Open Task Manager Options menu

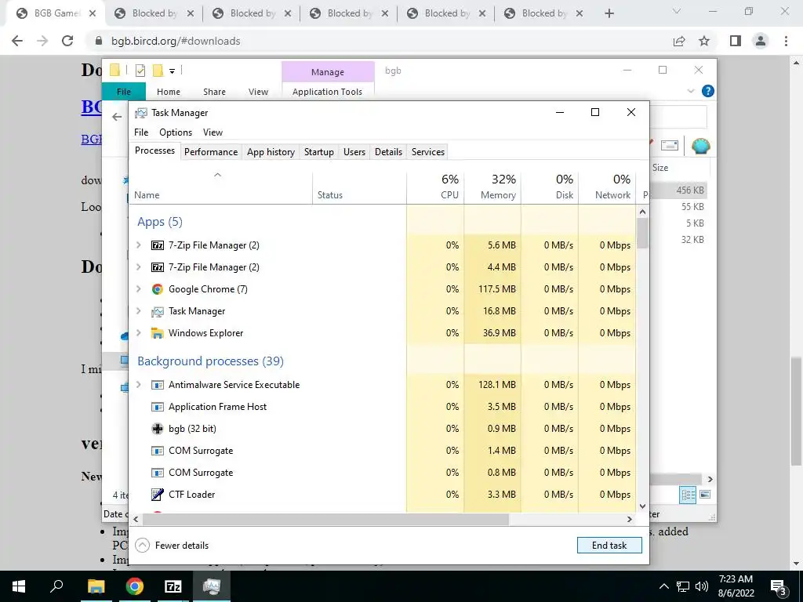click(176, 132)
